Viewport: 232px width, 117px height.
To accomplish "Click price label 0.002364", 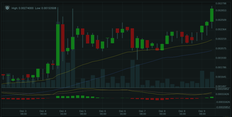I will tap(221, 29).
